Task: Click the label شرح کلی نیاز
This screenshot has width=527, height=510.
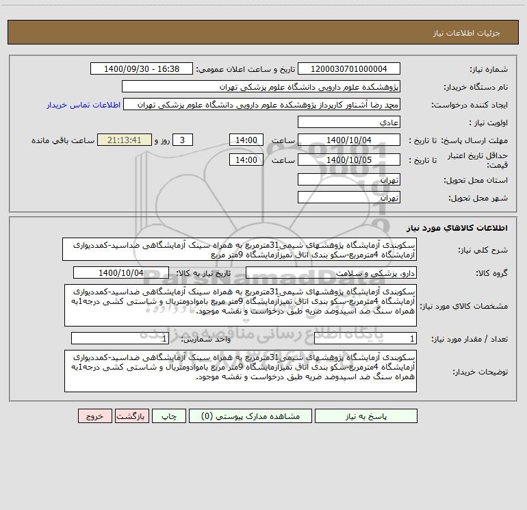Action: pyautogui.click(x=483, y=250)
